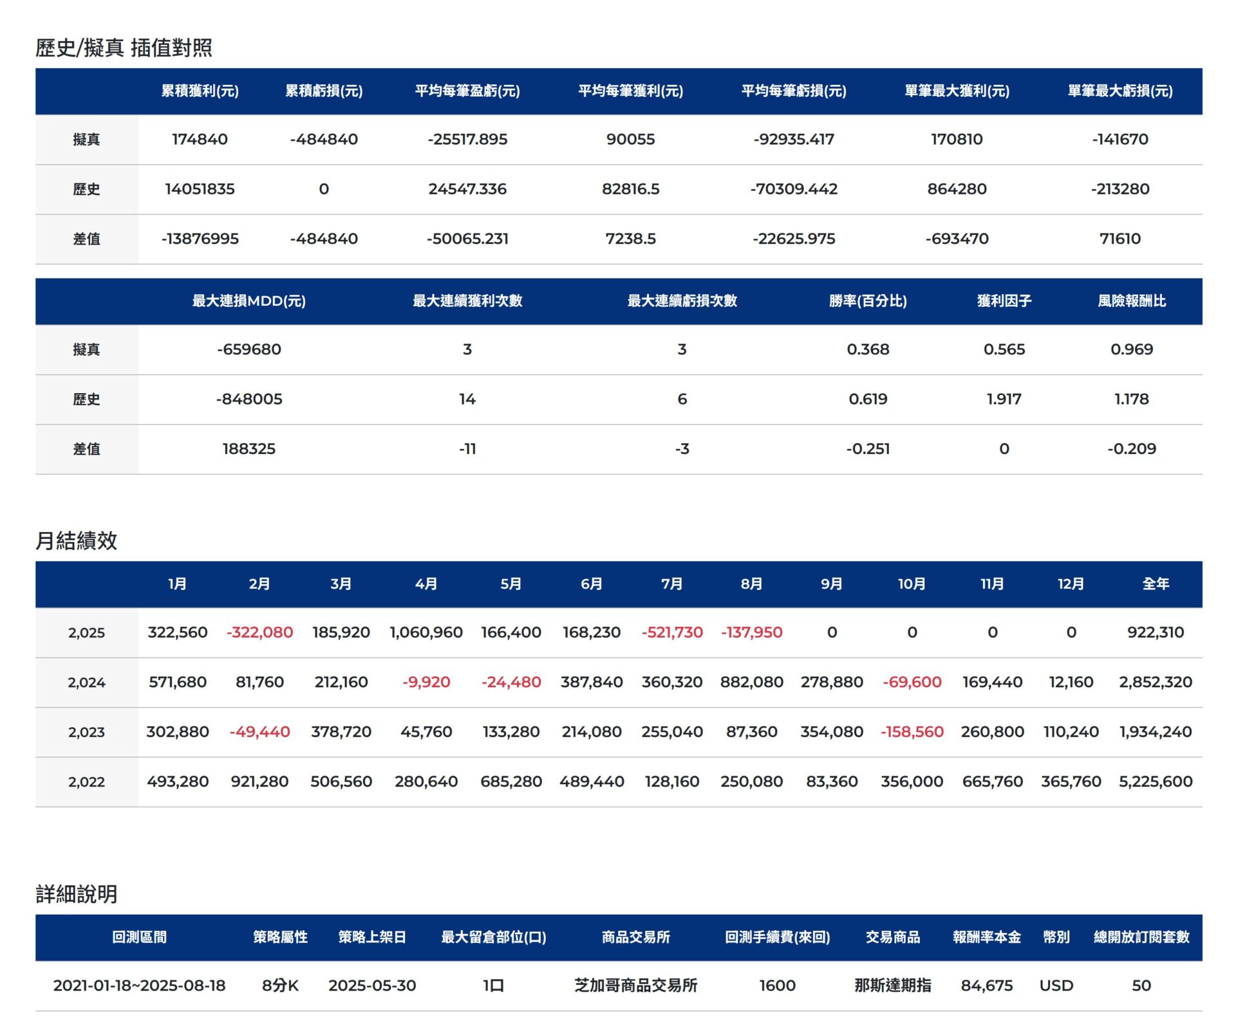Click the 最大連損MDD(元) header

[x=248, y=301]
